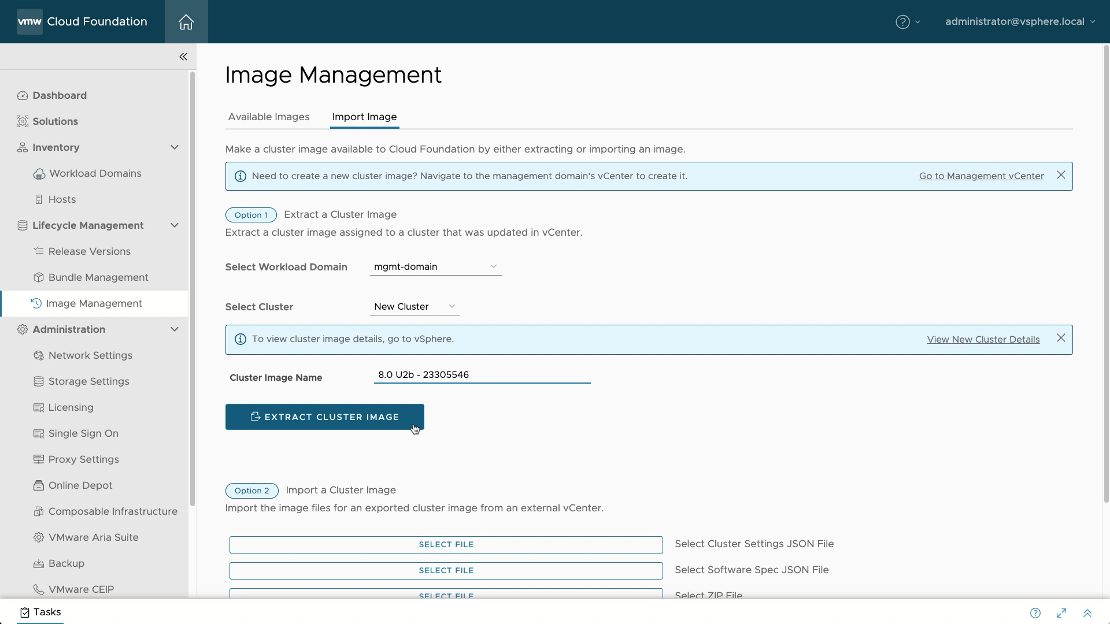Click the home icon in header

(x=186, y=22)
